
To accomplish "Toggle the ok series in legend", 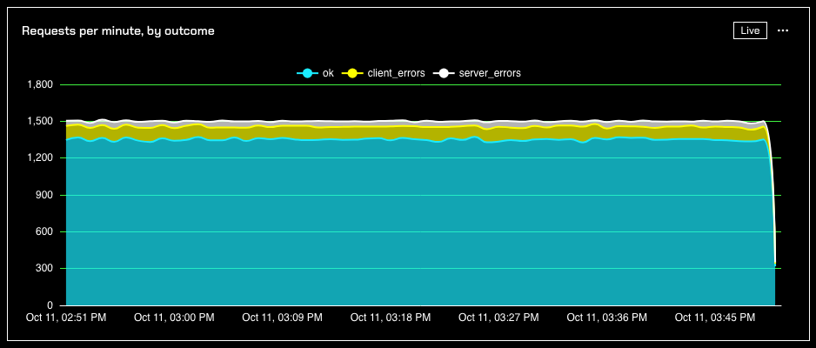I will (x=315, y=73).
